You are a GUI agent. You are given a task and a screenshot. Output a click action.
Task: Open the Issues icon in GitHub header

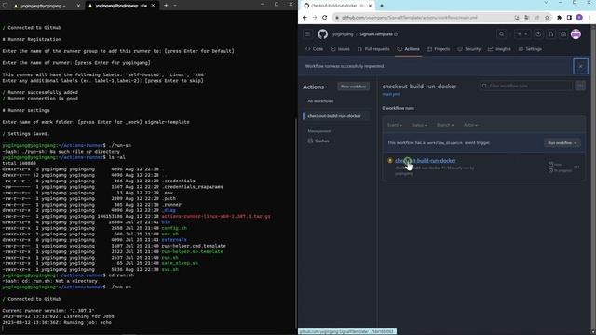tap(538, 34)
